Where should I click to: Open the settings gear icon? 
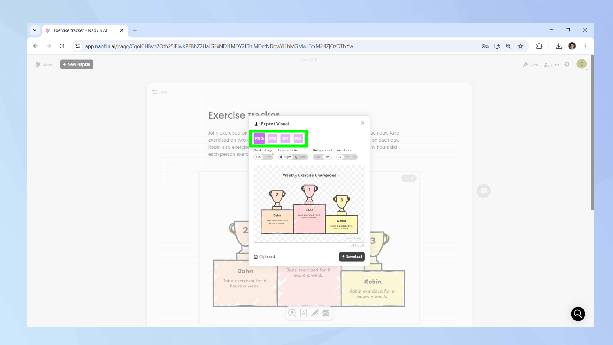click(567, 64)
